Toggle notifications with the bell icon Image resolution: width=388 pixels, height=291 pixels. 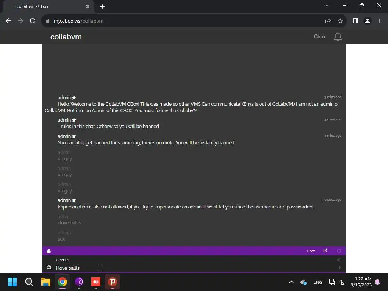[338, 37]
